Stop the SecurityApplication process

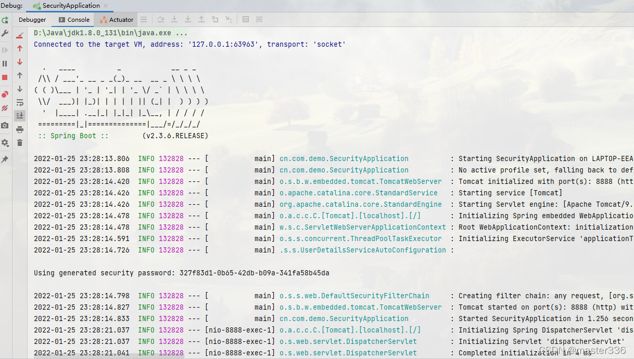[x=5, y=77]
